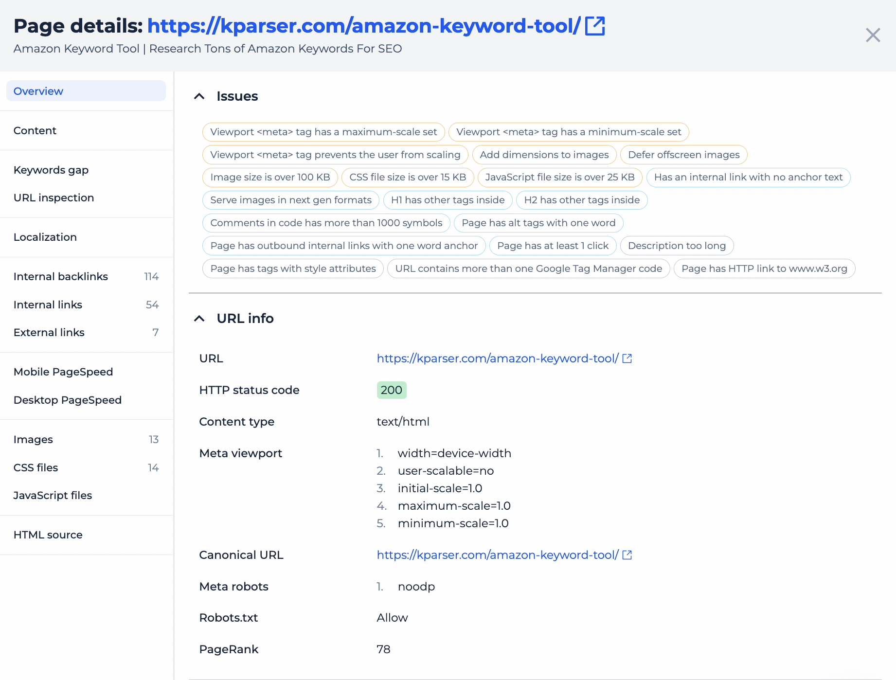Click external-link icon beside the Canonical URL link

(627, 555)
